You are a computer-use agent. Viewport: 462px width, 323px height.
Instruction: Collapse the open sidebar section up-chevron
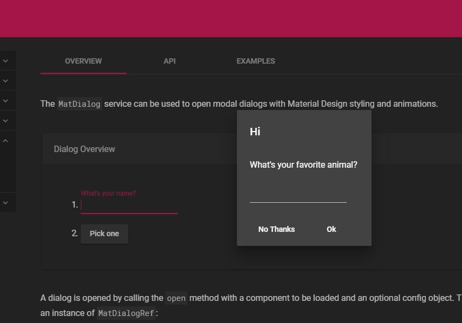5,141
